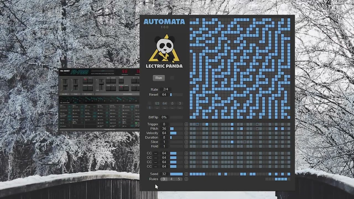The image size is (354, 199).
Task: Click the Reset slider bar
Action: [x=176, y=95]
